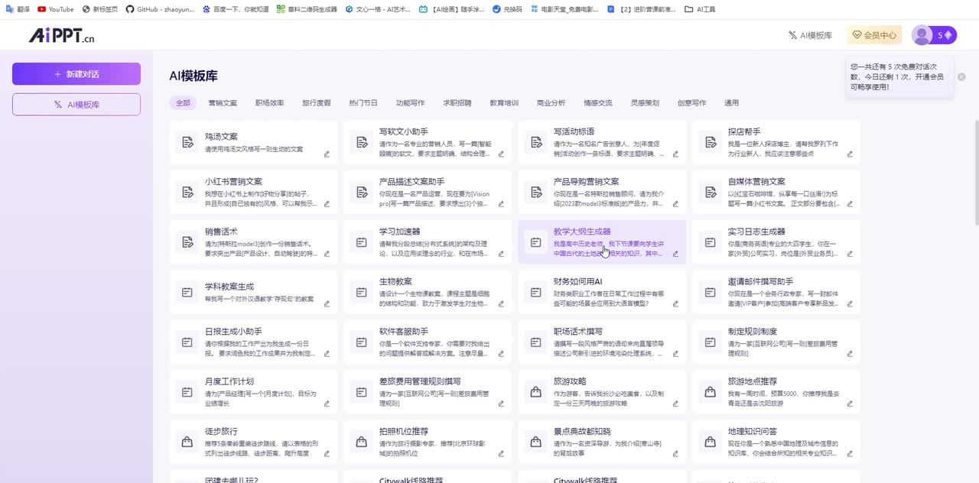Click the edit pencil icon on 鸡汤文案 card
Screen dimensions: 979x483
click(x=327, y=154)
